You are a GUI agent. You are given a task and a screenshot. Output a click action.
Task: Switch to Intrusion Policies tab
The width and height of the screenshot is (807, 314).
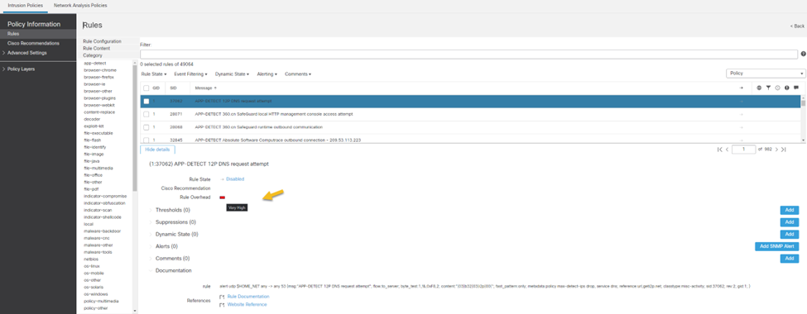coord(26,5)
